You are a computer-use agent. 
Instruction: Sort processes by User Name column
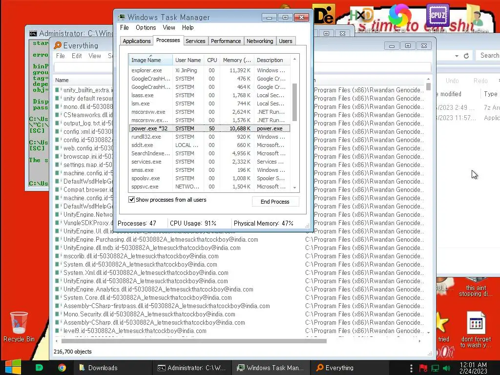point(188,60)
